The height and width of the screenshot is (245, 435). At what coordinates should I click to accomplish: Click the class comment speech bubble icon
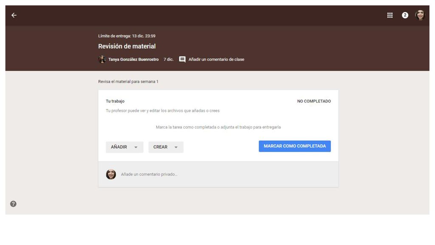[x=182, y=59]
